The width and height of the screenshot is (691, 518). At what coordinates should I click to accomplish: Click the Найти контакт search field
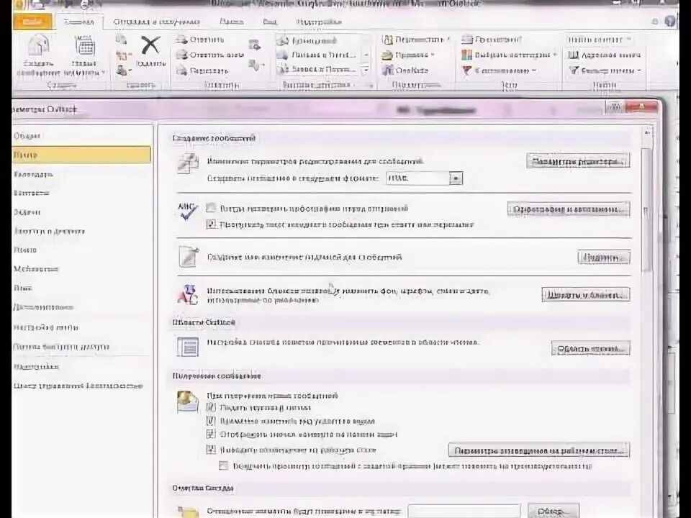(600, 40)
